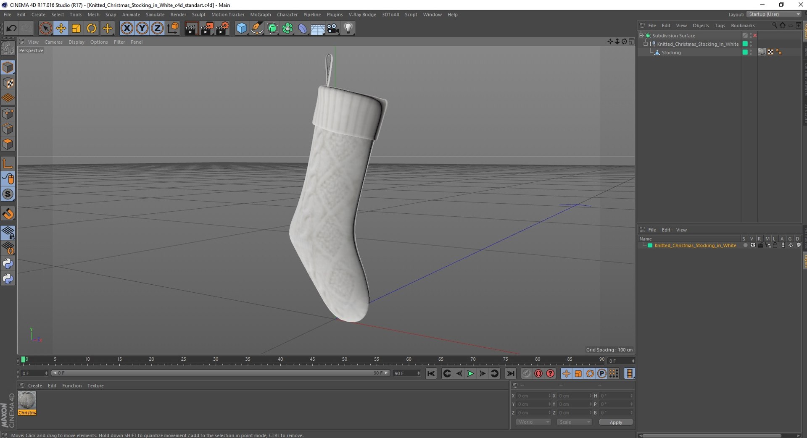The width and height of the screenshot is (807, 438).
Task: Render active view clapper icon
Action: click(x=191, y=29)
